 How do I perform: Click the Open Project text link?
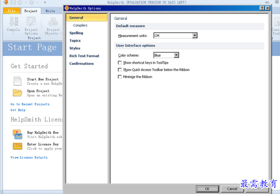[x=38, y=91]
